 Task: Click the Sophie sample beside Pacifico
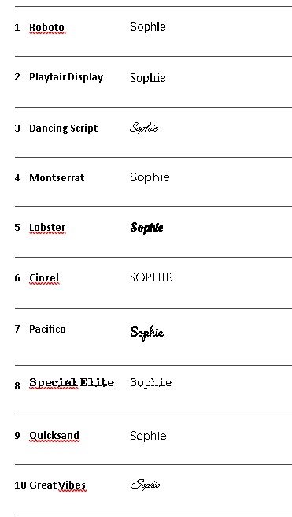147,333
